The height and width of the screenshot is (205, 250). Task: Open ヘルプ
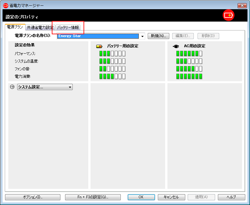(231, 197)
